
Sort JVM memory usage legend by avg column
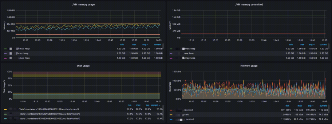pos(145,45)
